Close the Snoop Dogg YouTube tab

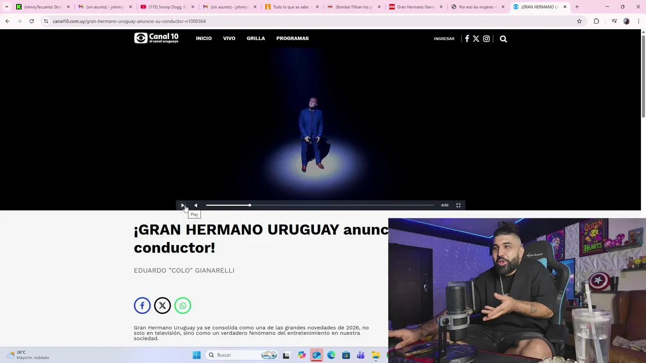193,7
